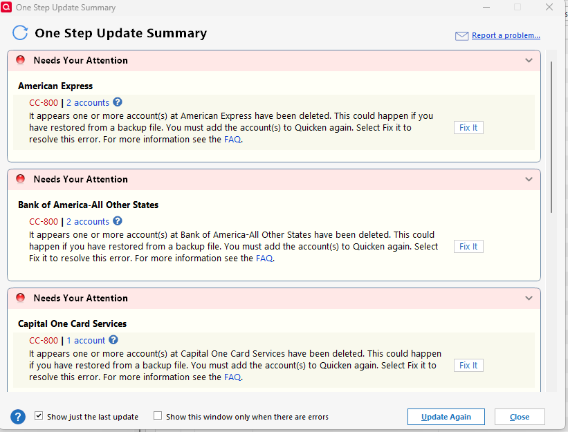Open the 2 accounts link under Bank of America
The width and height of the screenshot is (568, 432).
pyautogui.click(x=88, y=221)
